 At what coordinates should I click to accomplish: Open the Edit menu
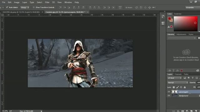click(10, 2)
